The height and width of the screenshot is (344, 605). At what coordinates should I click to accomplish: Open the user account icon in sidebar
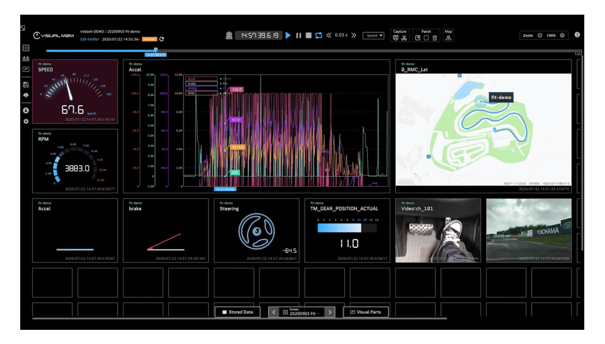pyautogui.click(x=26, y=110)
